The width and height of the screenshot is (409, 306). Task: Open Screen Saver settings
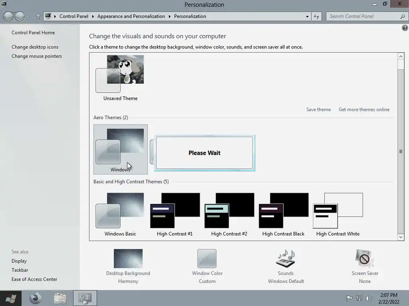pos(365,266)
